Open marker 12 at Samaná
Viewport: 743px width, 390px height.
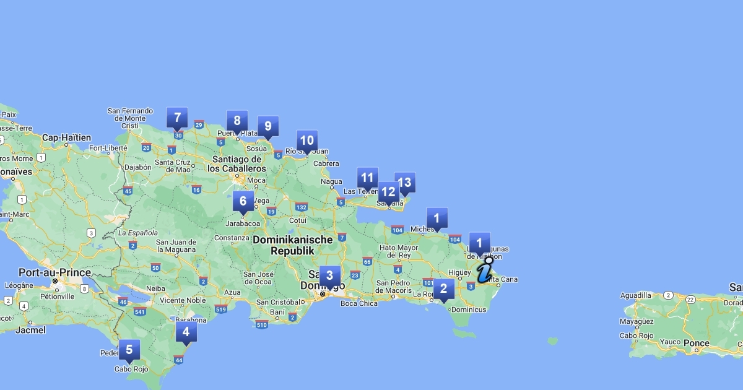(388, 192)
